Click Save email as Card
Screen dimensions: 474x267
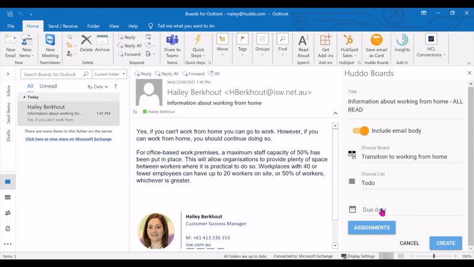pos(376,46)
